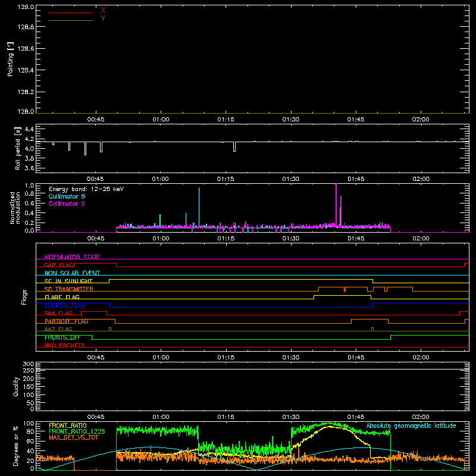The width and height of the screenshot is (476, 476).
Task: Click the tall cyan Collimator 8 spike
Action: (199, 207)
